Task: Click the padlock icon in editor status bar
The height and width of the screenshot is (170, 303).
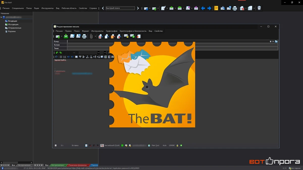Action: [x=177, y=146]
